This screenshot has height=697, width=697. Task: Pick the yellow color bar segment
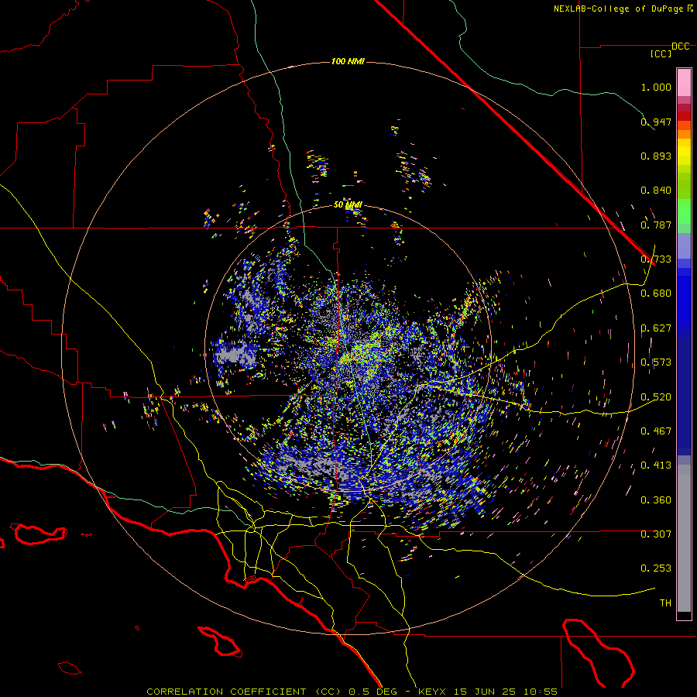pyautogui.click(x=684, y=151)
